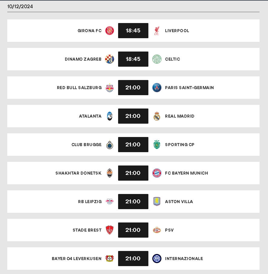Open Girona vs Liverpool 18:45 kickoff box
268x274 pixels.
pyautogui.click(x=133, y=31)
